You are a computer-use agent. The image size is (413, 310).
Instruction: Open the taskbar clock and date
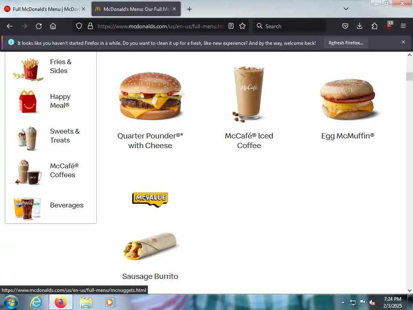[392, 302]
